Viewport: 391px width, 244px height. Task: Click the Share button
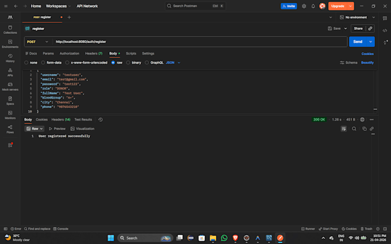click(x=358, y=28)
